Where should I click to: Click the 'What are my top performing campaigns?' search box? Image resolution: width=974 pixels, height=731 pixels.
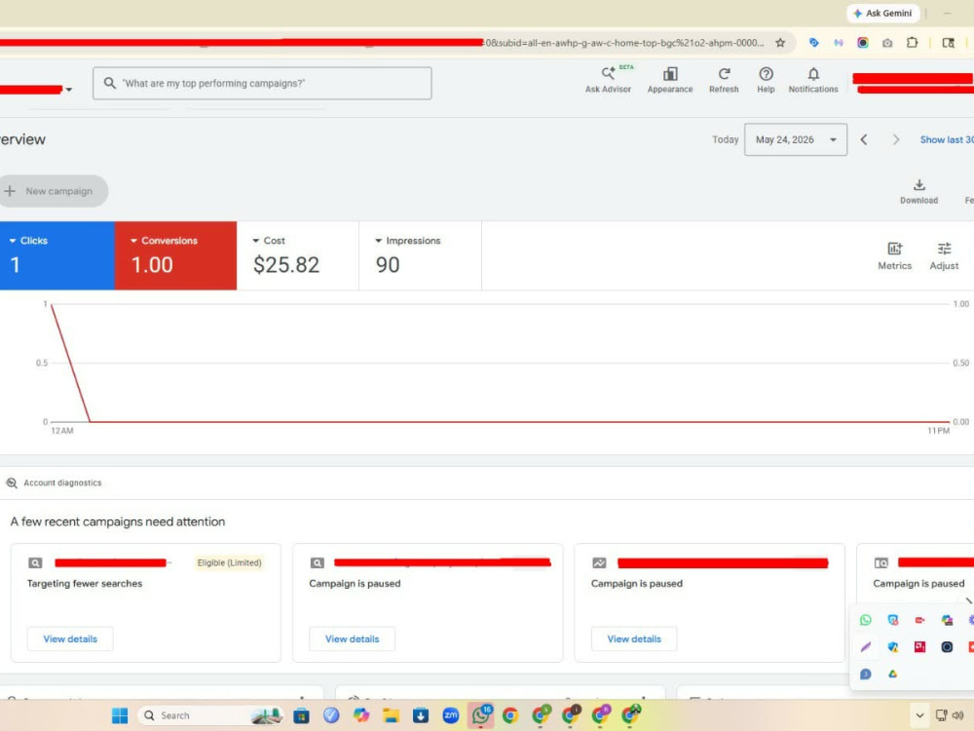click(262, 83)
